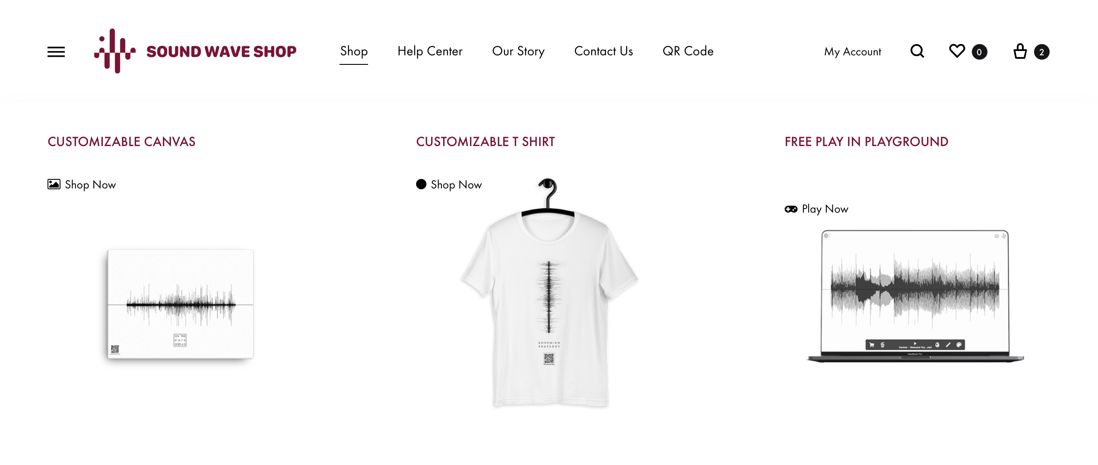Click the wishlist count badge showing 0
1098x465 pixels.
979,52
